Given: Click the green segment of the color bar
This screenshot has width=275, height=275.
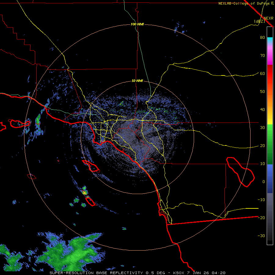Looking at the screenshot, I should 270,144.
